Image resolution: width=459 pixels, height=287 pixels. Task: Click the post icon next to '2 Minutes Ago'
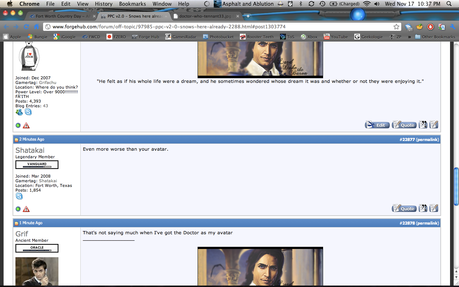pos(16,140)
